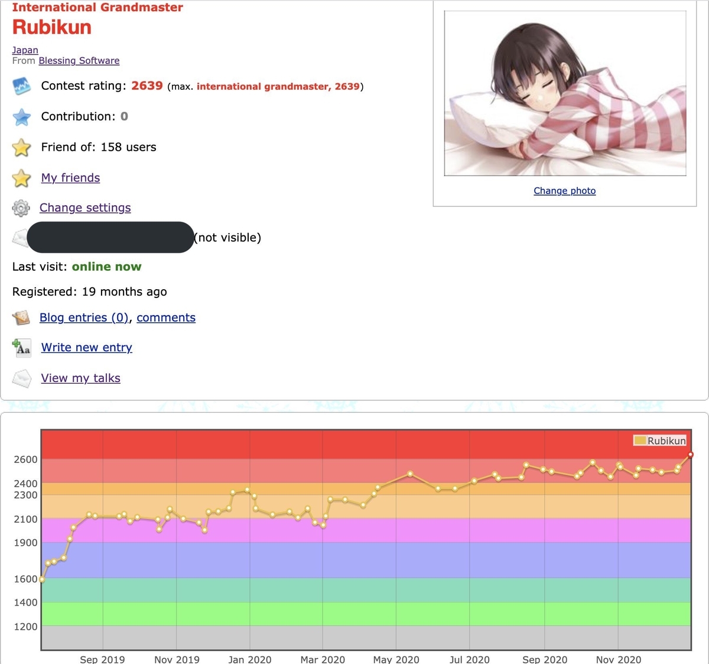Click the May 2020 axis label

396,659
